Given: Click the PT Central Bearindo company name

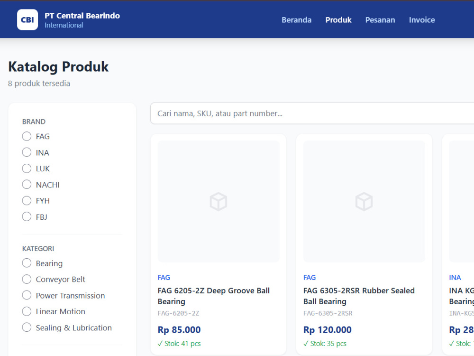Looking at the screenshot, I should 82,16.
